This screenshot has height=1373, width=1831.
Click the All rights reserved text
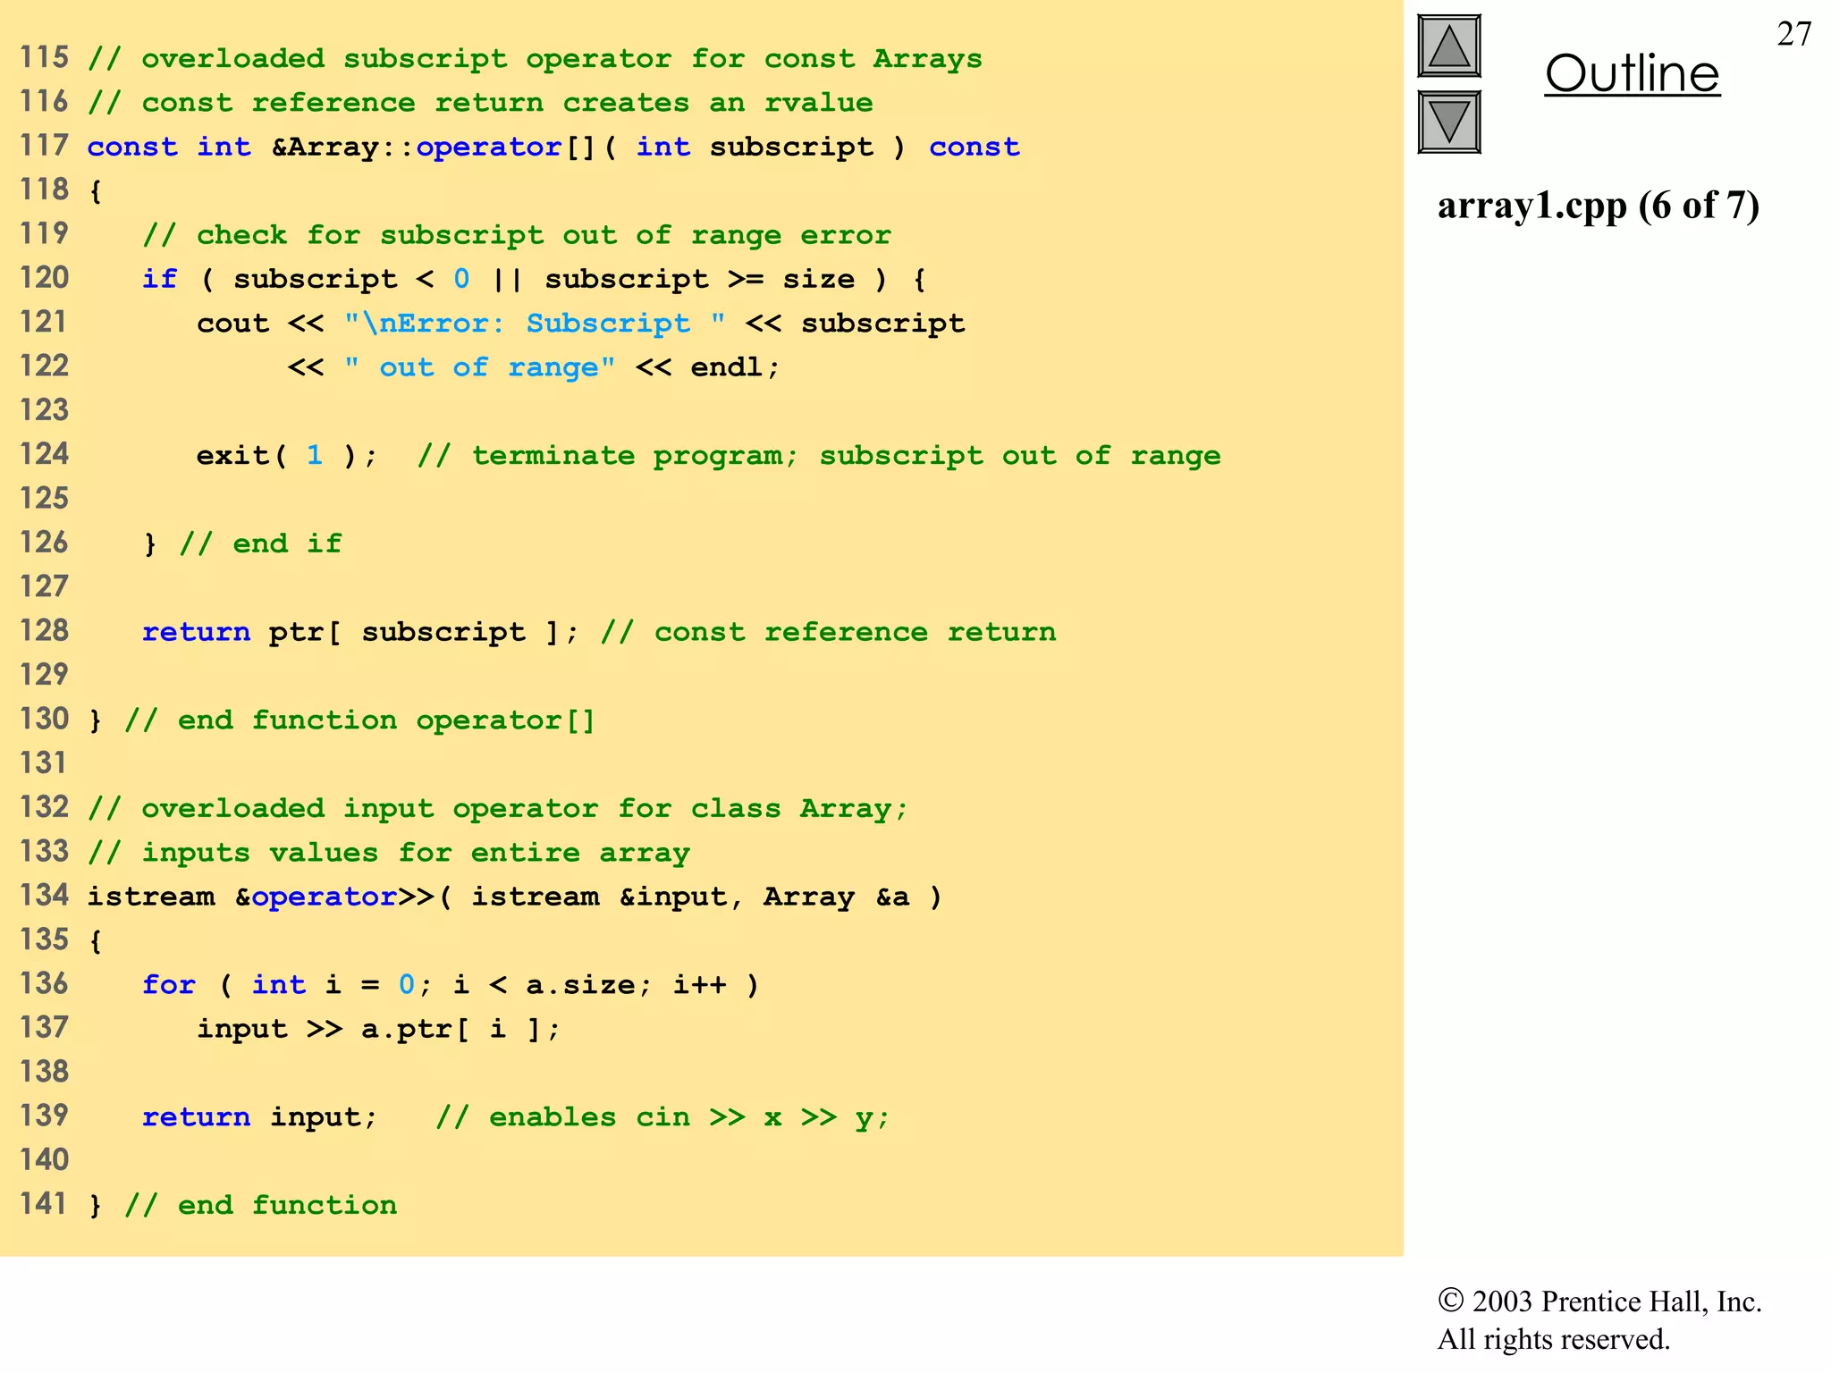click(x=1553, y=1340)
